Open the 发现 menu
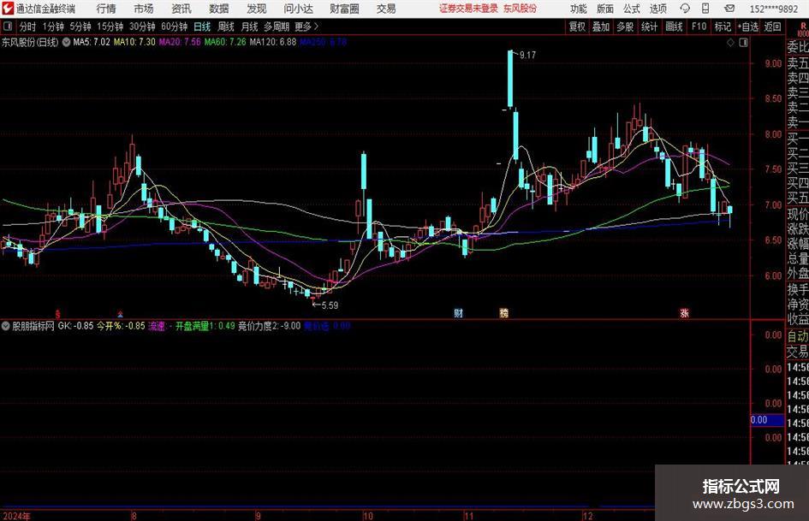 pos(257,9)
